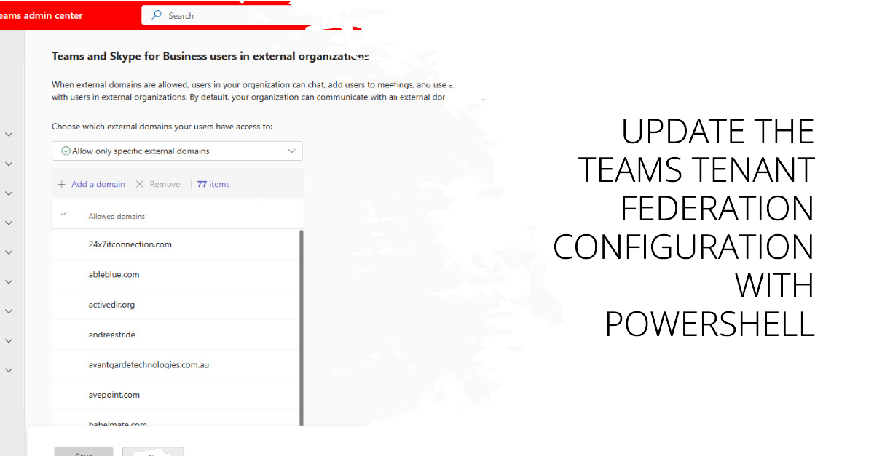The height and width of the screenshot is (456, 874).
Task: Click the domain list scrollbar
Action: point(302,327)
